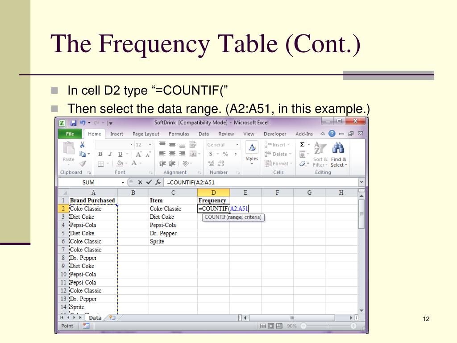Switch to Page Break Preview in status bar
This screenshot has width=457, height=343.
coord(279,326)
